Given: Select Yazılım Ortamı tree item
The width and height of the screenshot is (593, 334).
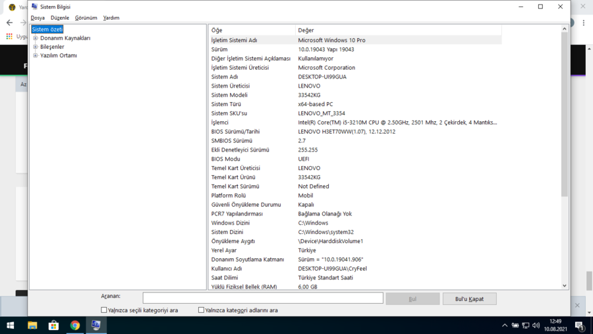Looking at the screenshot, I should (58, 55).
